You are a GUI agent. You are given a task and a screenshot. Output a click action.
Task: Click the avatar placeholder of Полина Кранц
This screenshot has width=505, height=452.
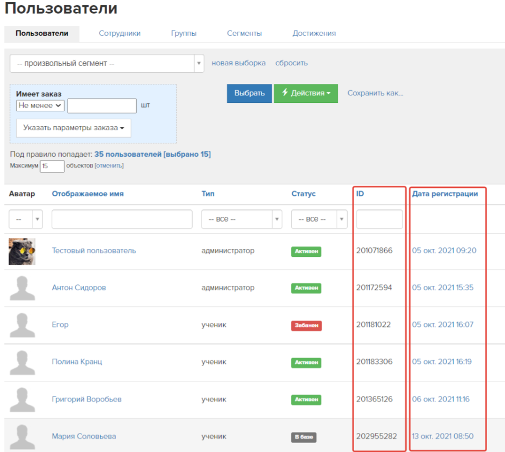tap(22, 362)
